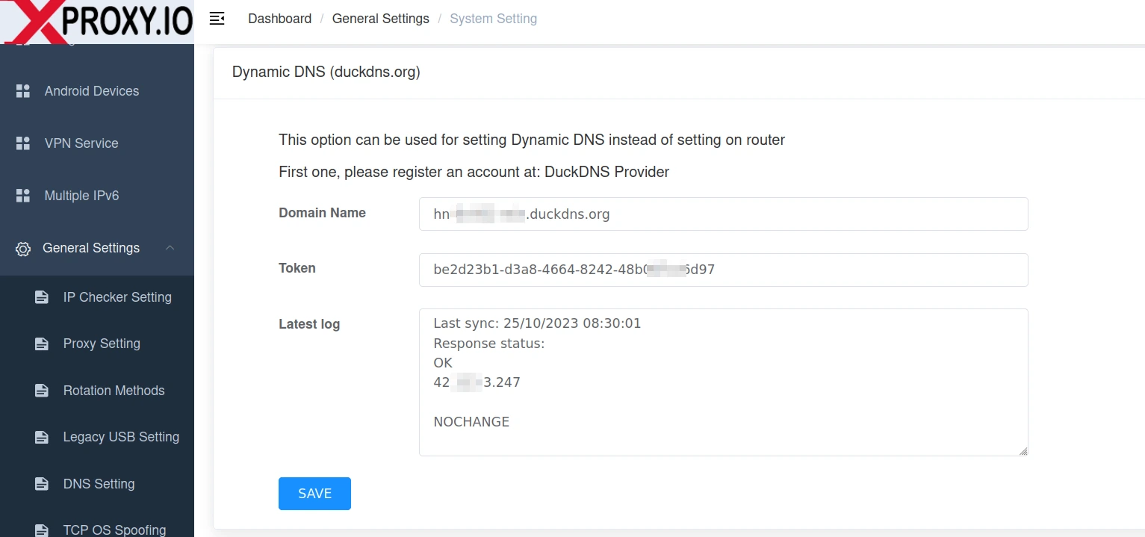Go to Legacy USB Setting

[121, 437]
